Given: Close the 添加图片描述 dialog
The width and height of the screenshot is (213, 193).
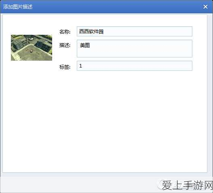Looking at the screenshot, I should tap(205, 6).
